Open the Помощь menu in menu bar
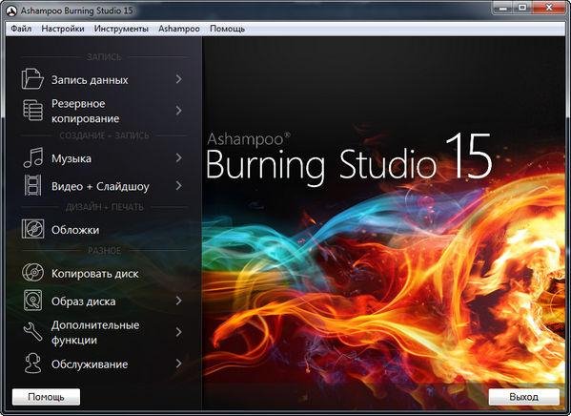Image resolution: width=571 pixels, height=416 pixels. pyautogui.click(x=227, y=29)
